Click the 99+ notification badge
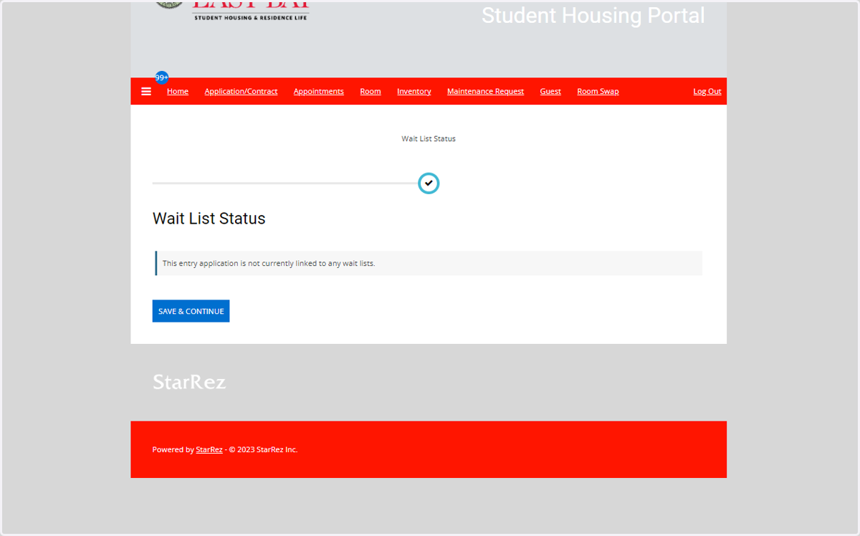 [162, 77]
